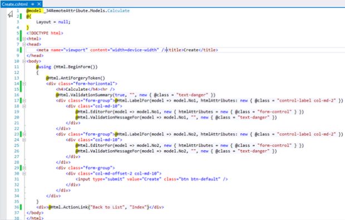Image resolution: width=345 pixels, height=220 pixels.
Task: Click ValidationMessageFor model.No2 on line 26
Action: [x=176, y=151]
